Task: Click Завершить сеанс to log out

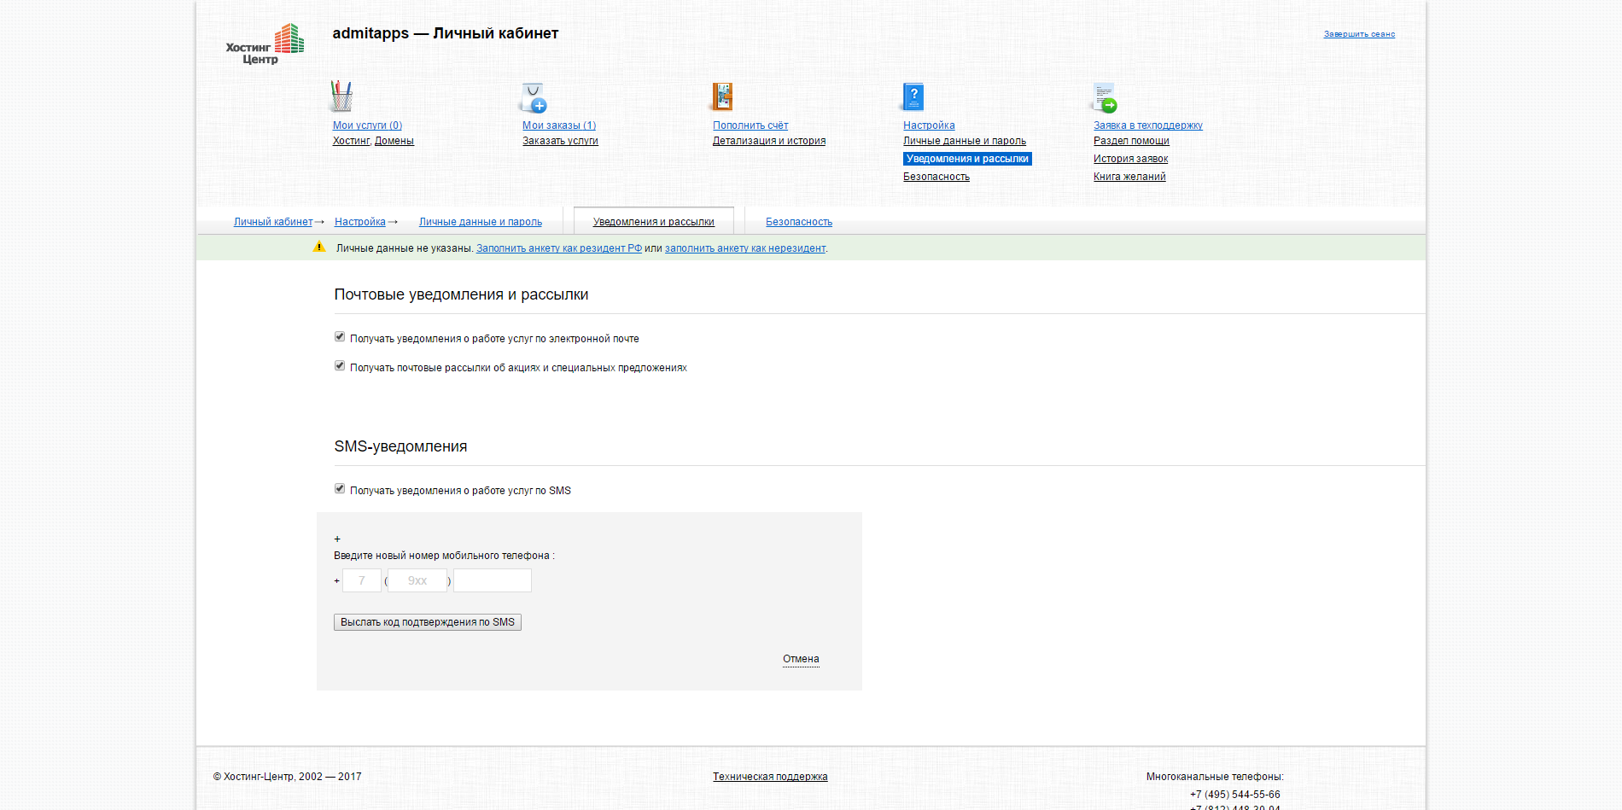Action: click(x=1359, y=34)
